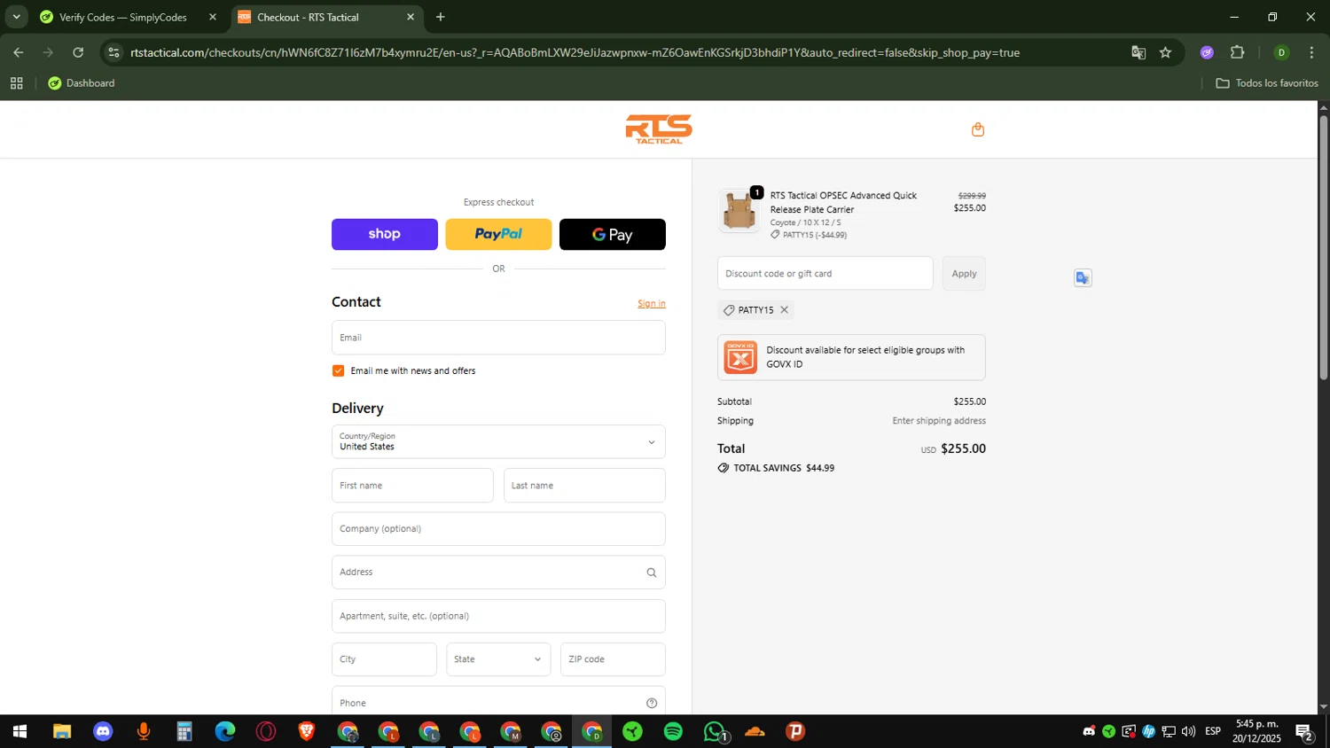Open the Chrome three-dot menu
Screen dimensions: 1330x748
pyautogui.click(x=1311, y=53)
